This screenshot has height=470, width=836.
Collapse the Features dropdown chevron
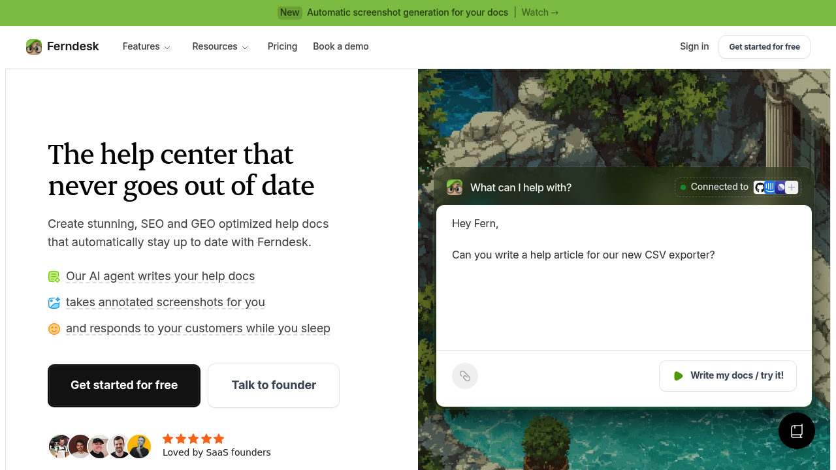coord(168,48)
